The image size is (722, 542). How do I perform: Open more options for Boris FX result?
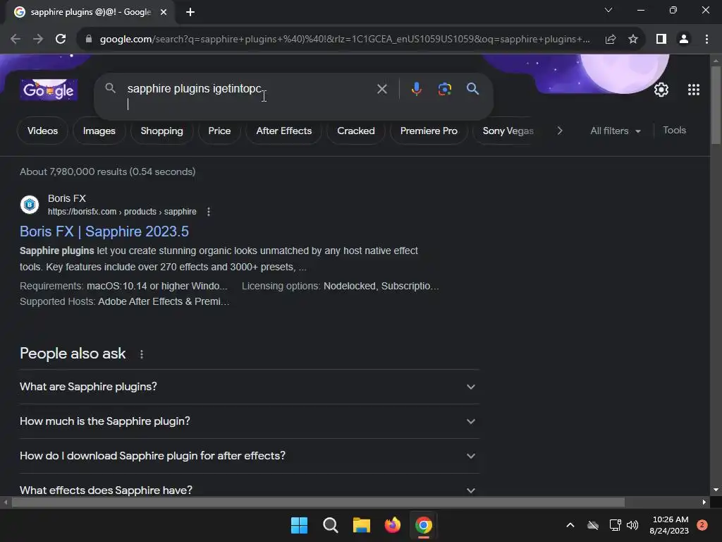[x=209, y=212]
